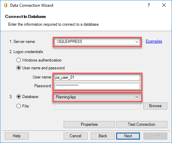Image resolution: width=172 pixels, height=143 pixels.
Task: Expand the Server name dropdown arrow
Action: (x=137, y=42)
